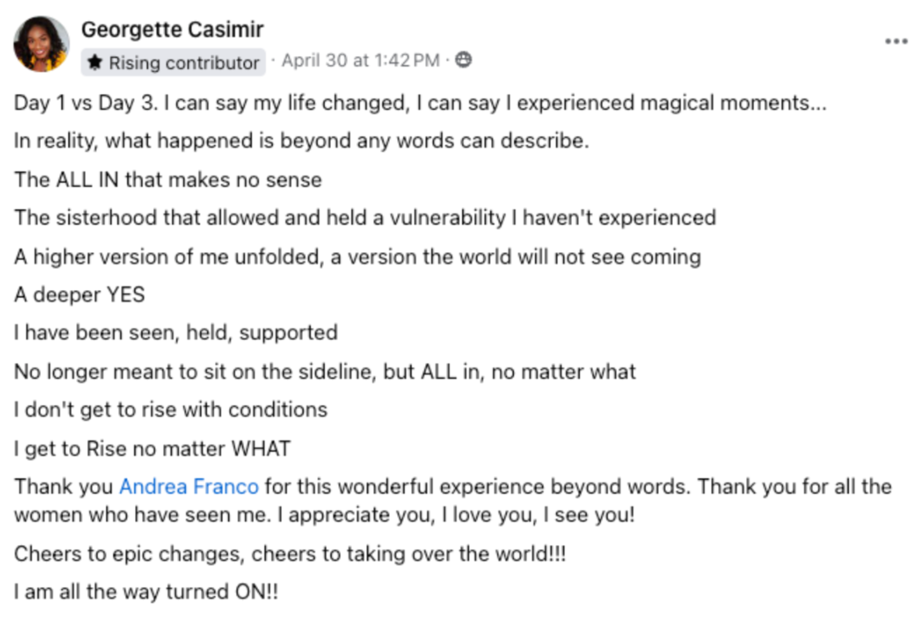Click the line "I have been seen, held, supported"
911x617 pixels.
176,333
